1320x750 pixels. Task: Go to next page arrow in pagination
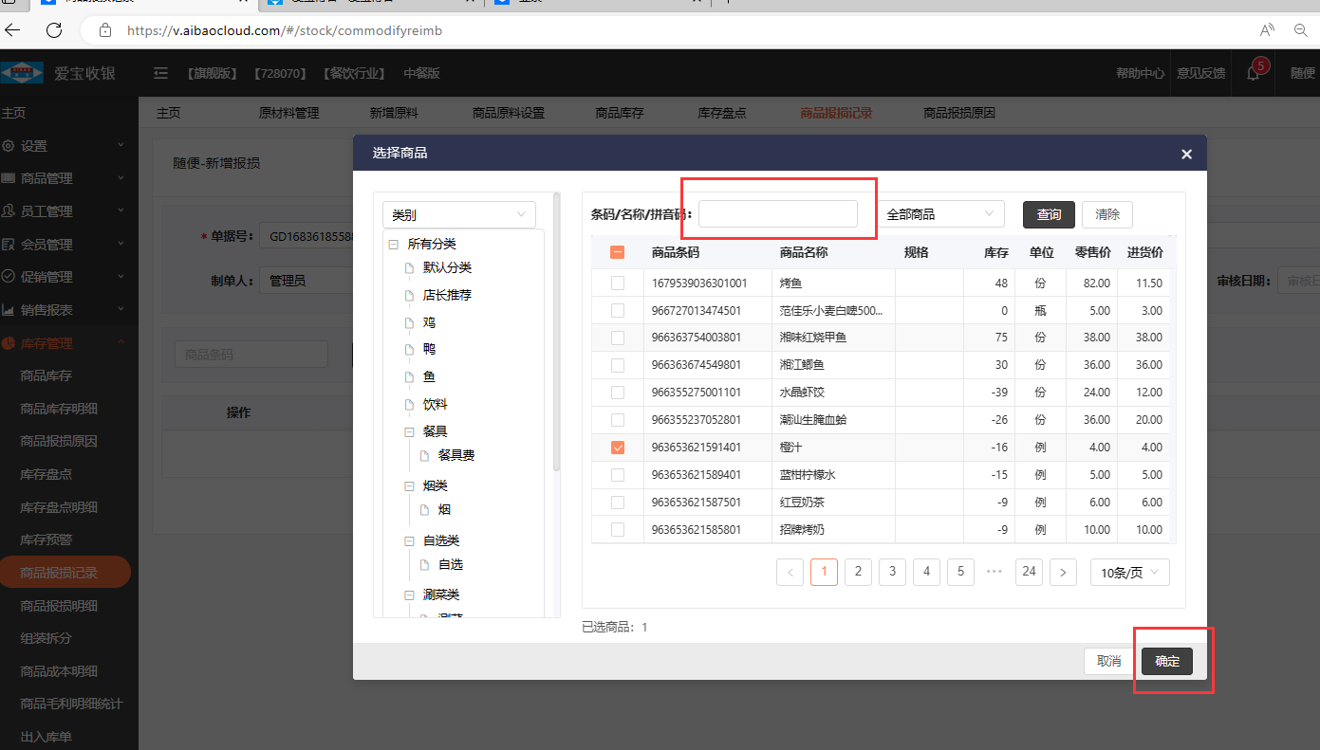[x=1063, y=572]
